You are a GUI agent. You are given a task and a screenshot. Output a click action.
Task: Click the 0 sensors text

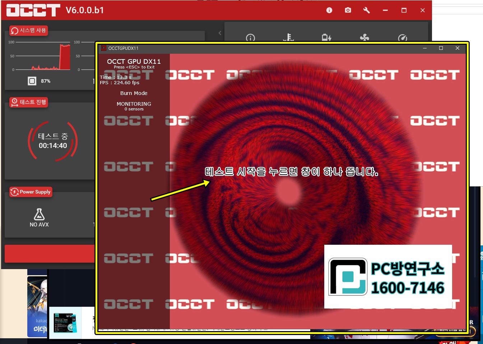[134, 109]
